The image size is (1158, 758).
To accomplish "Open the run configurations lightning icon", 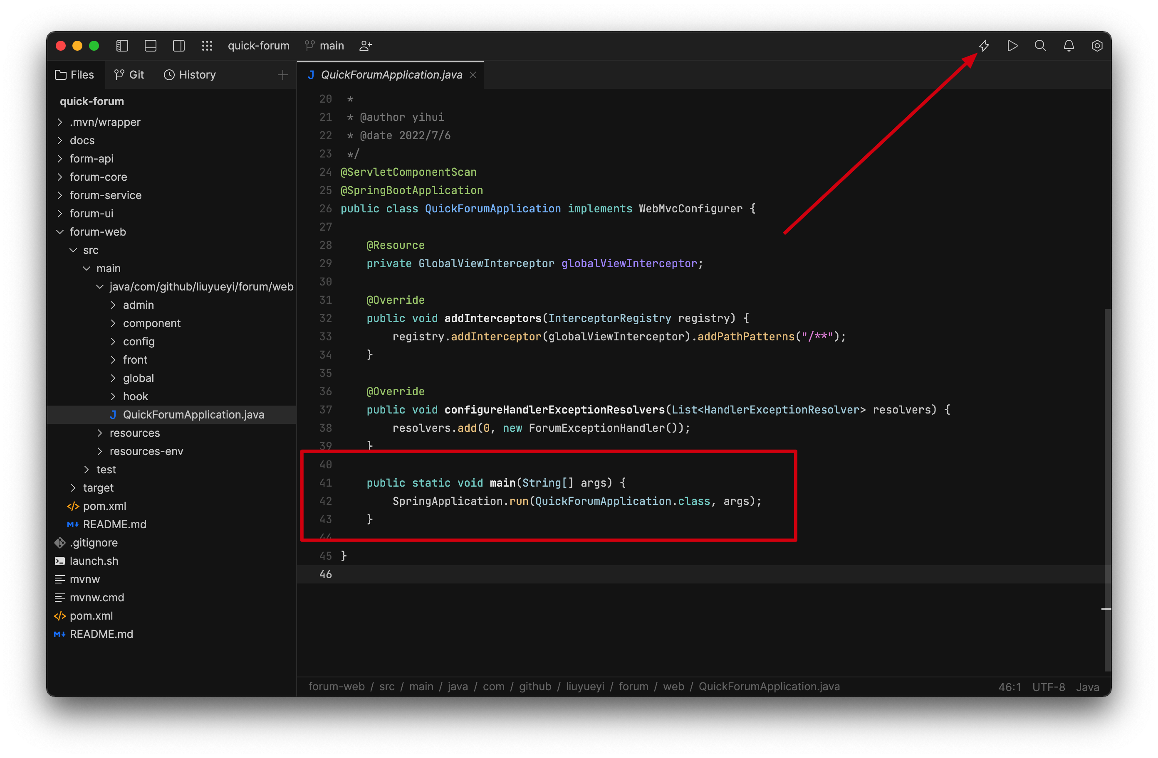I will pos(983,46).
